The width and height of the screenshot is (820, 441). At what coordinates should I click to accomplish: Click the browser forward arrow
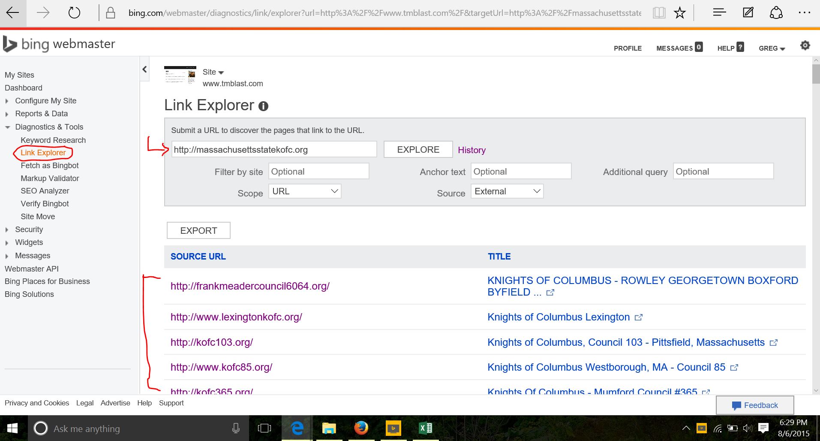(43, 13)
